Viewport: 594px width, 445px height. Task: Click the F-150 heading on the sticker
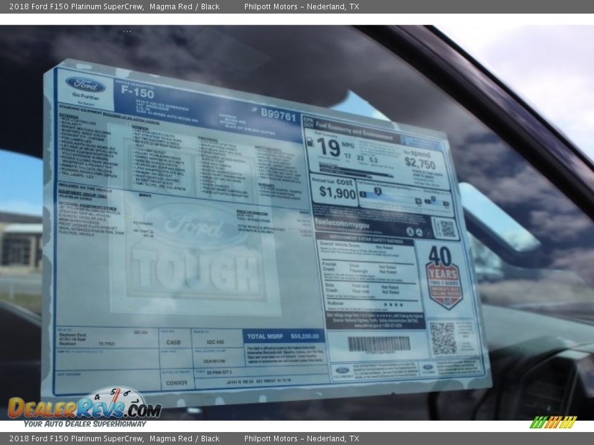click(x=137, y=92)
